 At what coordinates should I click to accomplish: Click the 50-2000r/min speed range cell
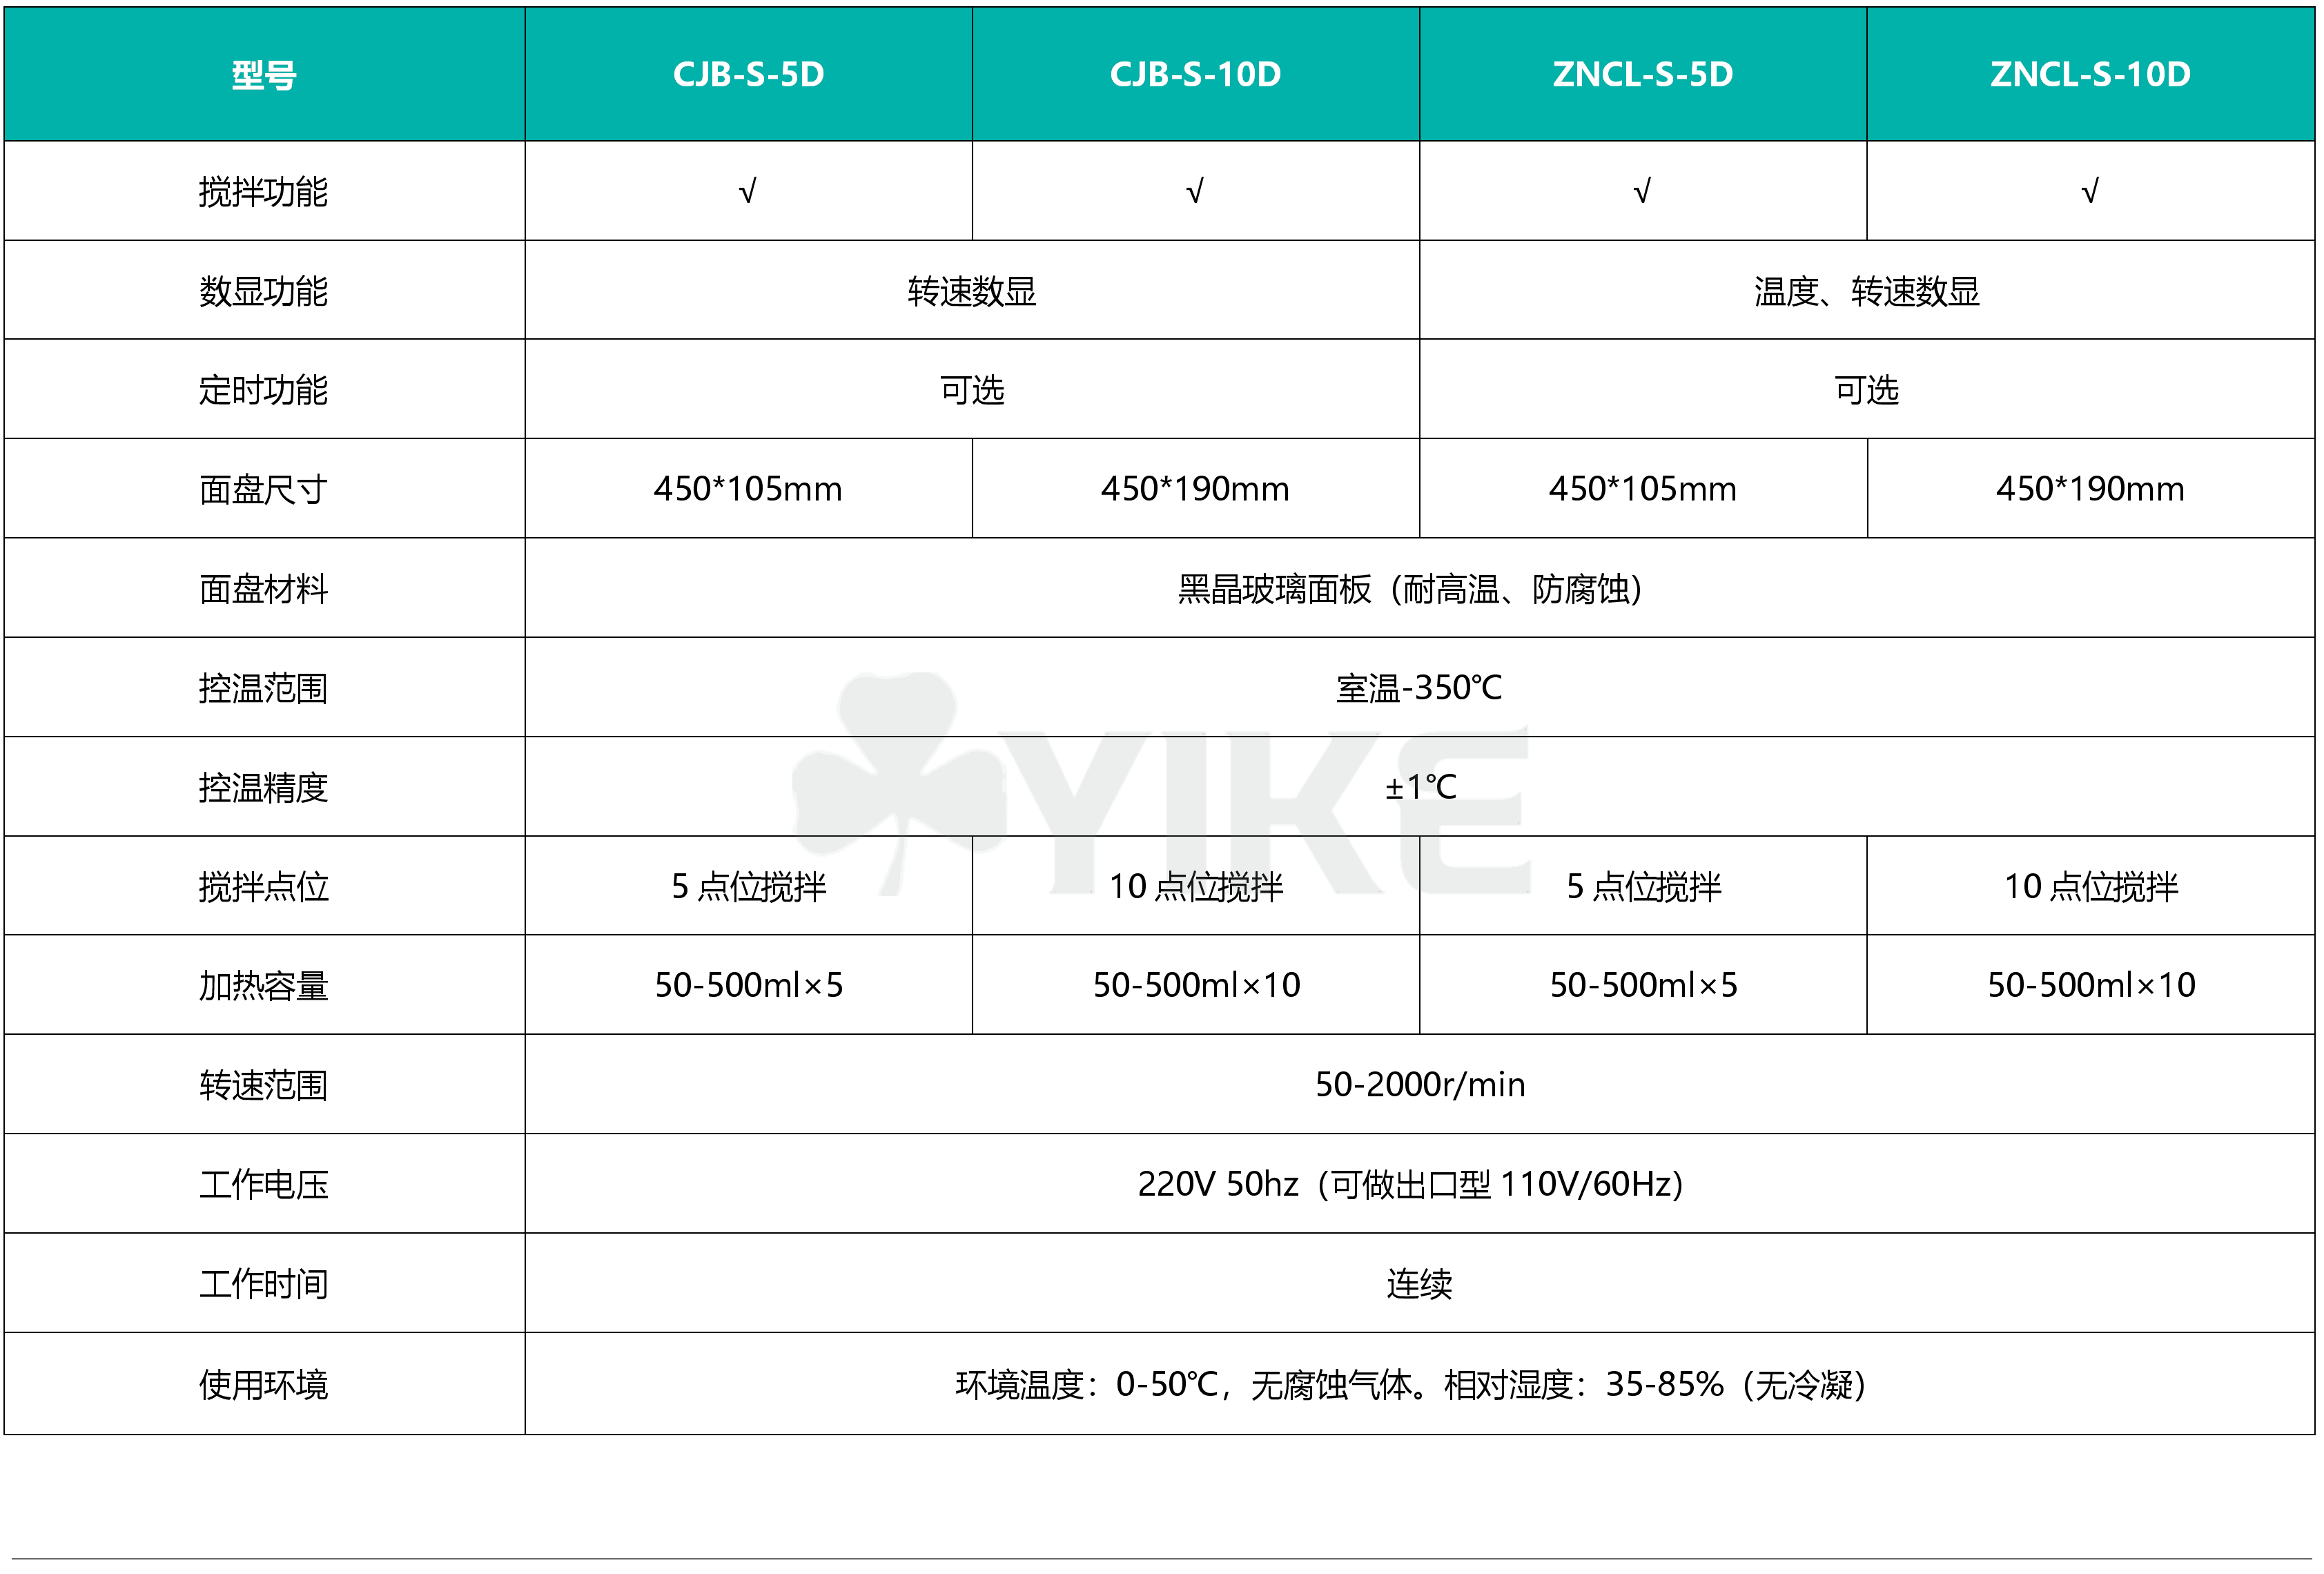[x=1419, y=1084]
